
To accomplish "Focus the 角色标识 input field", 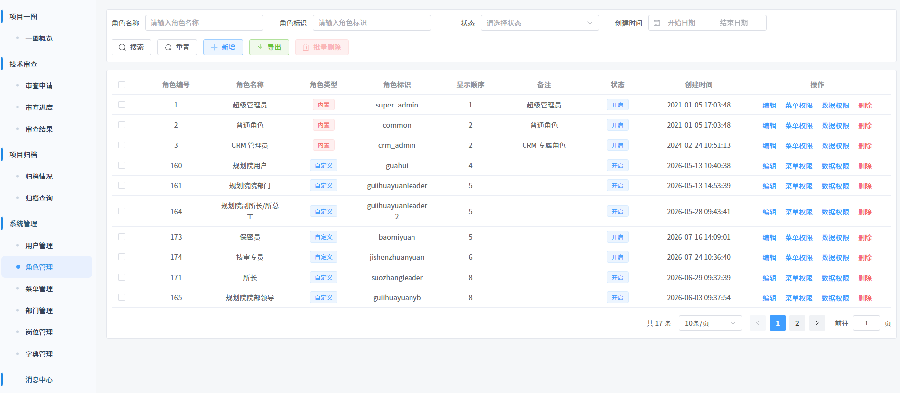I will point(372,23).
